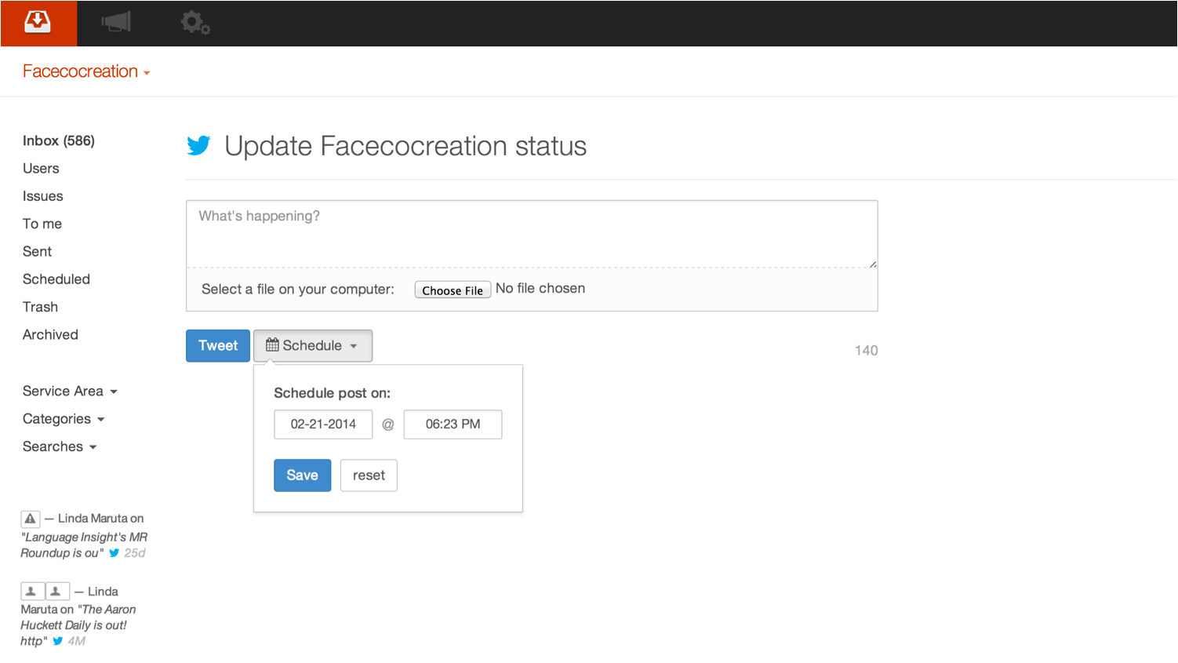Viewport: 1178px width, 663px height.
Task: Click the Twitter bird beside 4M
Action: tap(58, 641)
